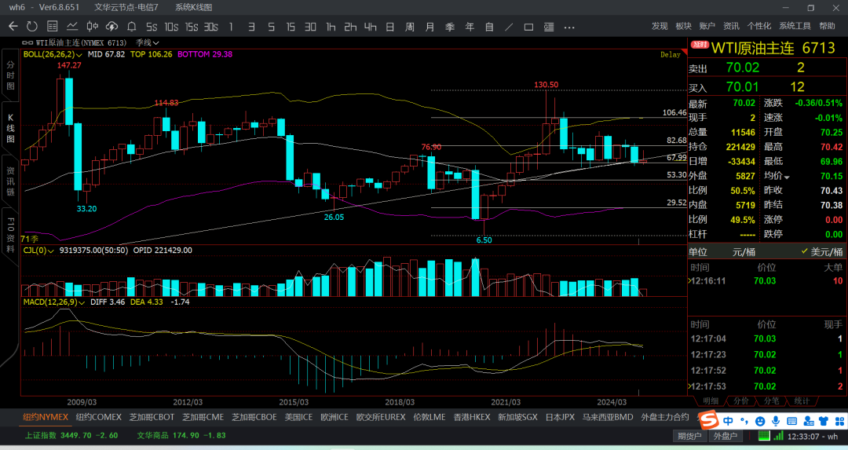The image size is (848, 450).
Task: Switch chart to 4h period
Action: [370, 27]
